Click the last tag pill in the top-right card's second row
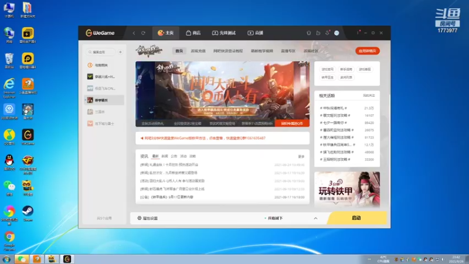The width and height of the screenshot is (469, 264). (x=346, y=77)
